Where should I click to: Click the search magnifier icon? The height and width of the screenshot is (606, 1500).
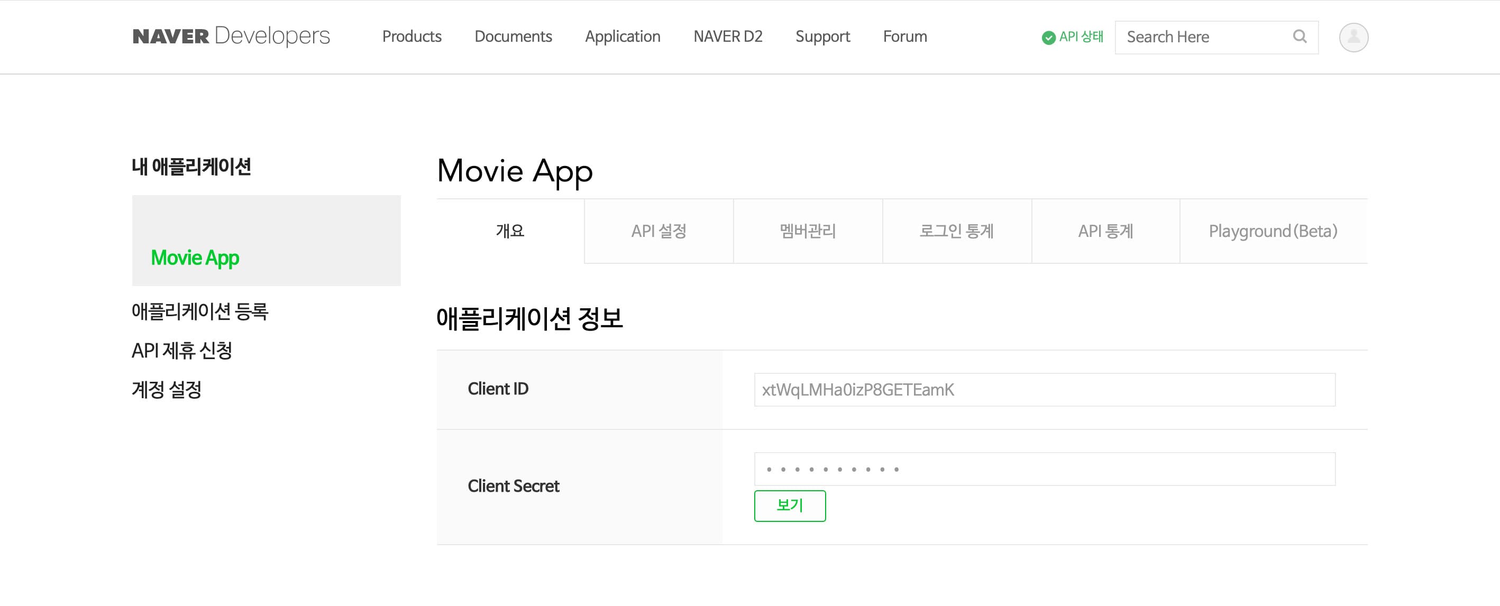tap(1299, 36)
